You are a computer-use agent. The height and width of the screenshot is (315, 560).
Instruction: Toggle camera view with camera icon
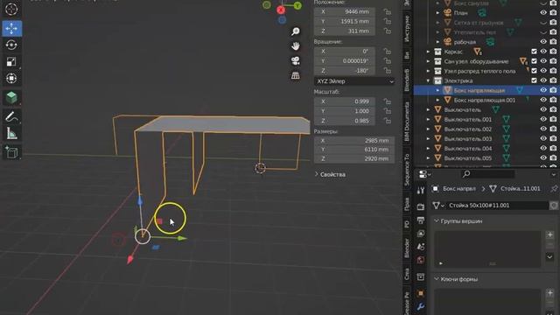click(296, 60)
